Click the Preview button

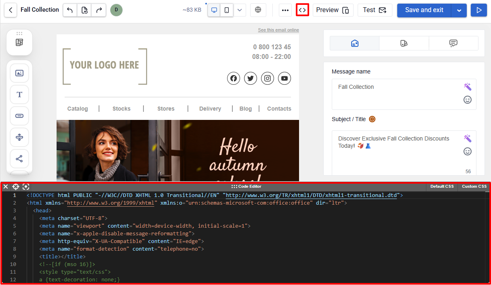pos(333,10)
